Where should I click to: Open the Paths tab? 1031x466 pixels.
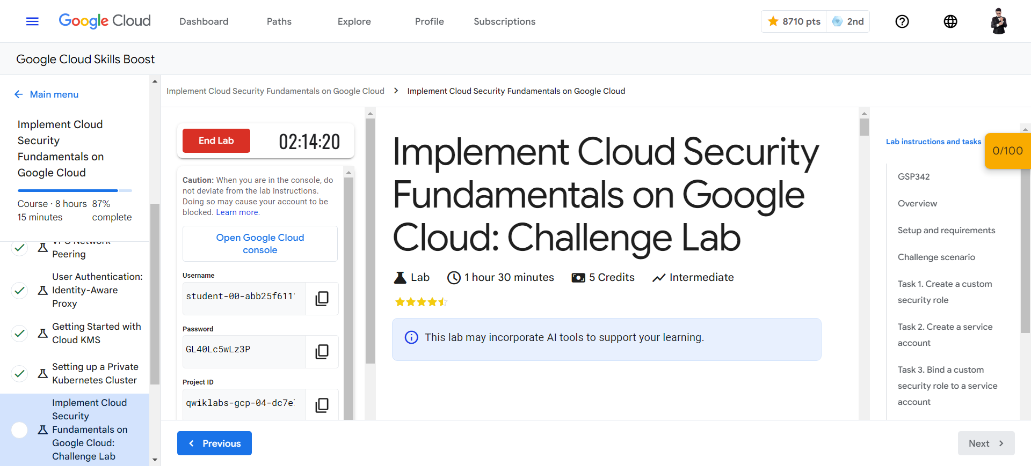point(279,21)
